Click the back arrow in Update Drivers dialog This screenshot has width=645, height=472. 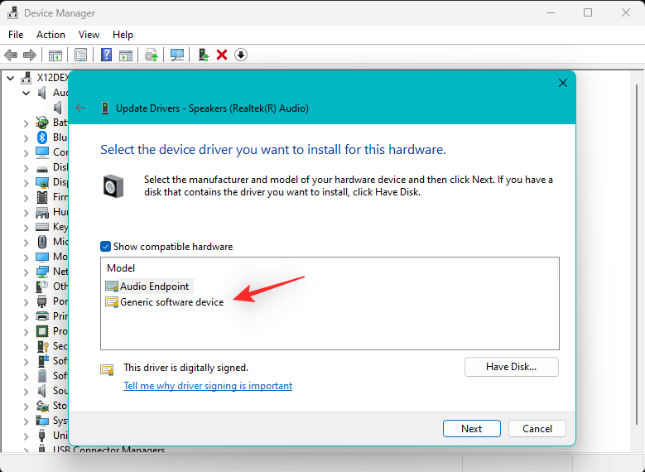click(80, 108)
